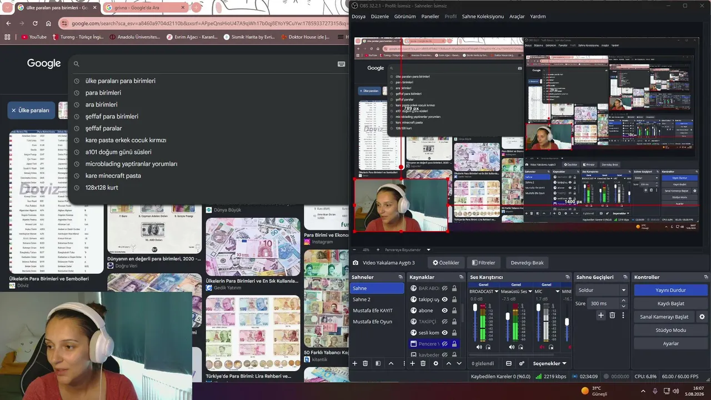Unlock the sesli kom source
The image size is (711, 400).
click(454, 333)
